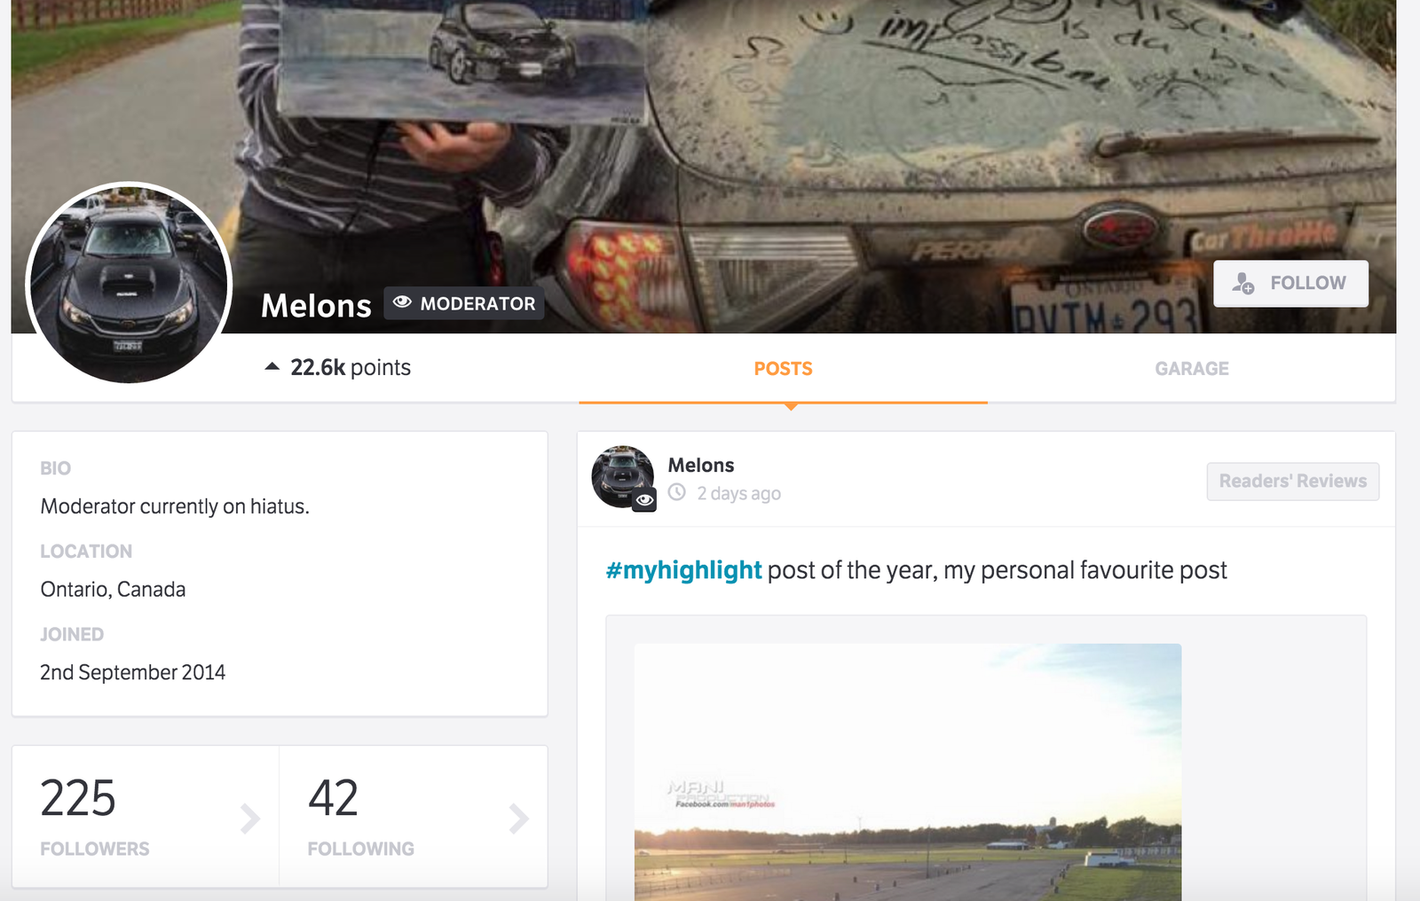The image size is (1420, 901).
Task: Expand following list with chevron arrow
Action: [519, 819]
